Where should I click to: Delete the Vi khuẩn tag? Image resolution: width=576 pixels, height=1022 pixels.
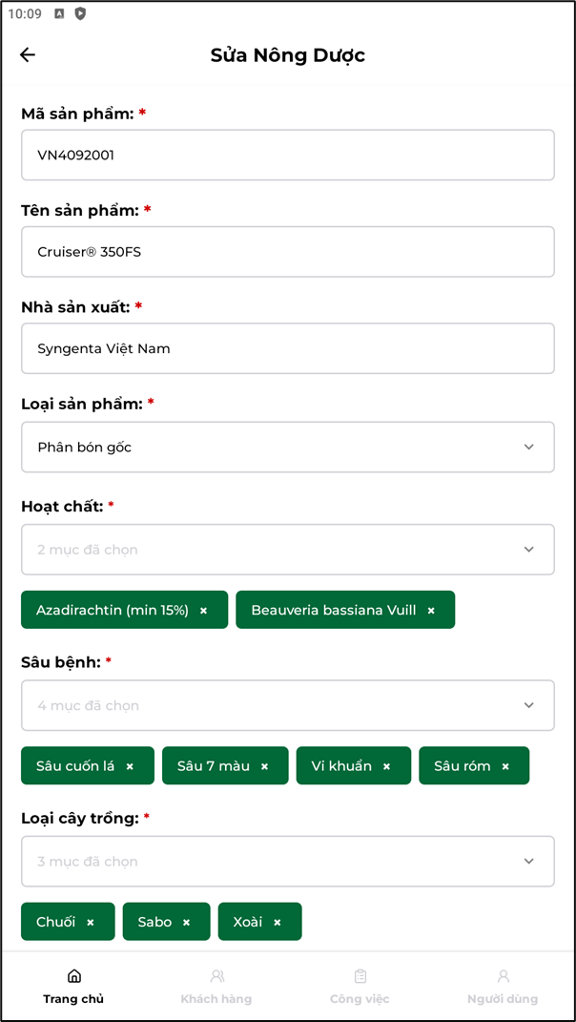(x=386, y=766)
